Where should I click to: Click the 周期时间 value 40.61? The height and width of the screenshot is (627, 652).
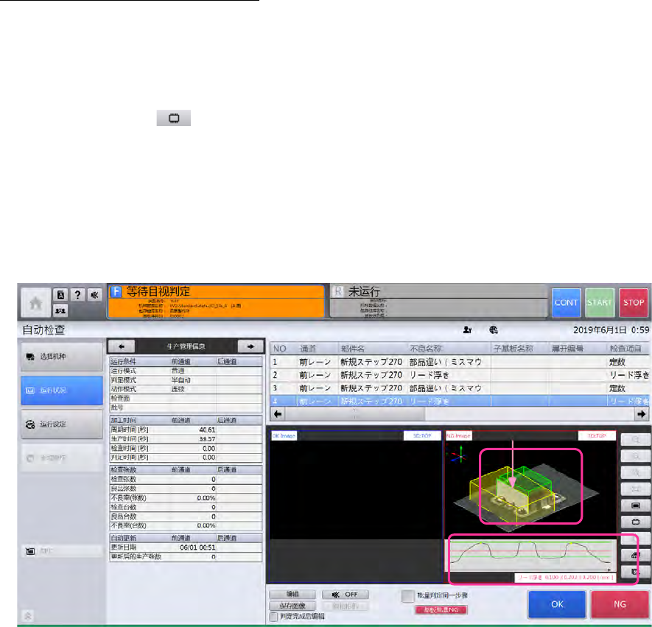point(207,430)
